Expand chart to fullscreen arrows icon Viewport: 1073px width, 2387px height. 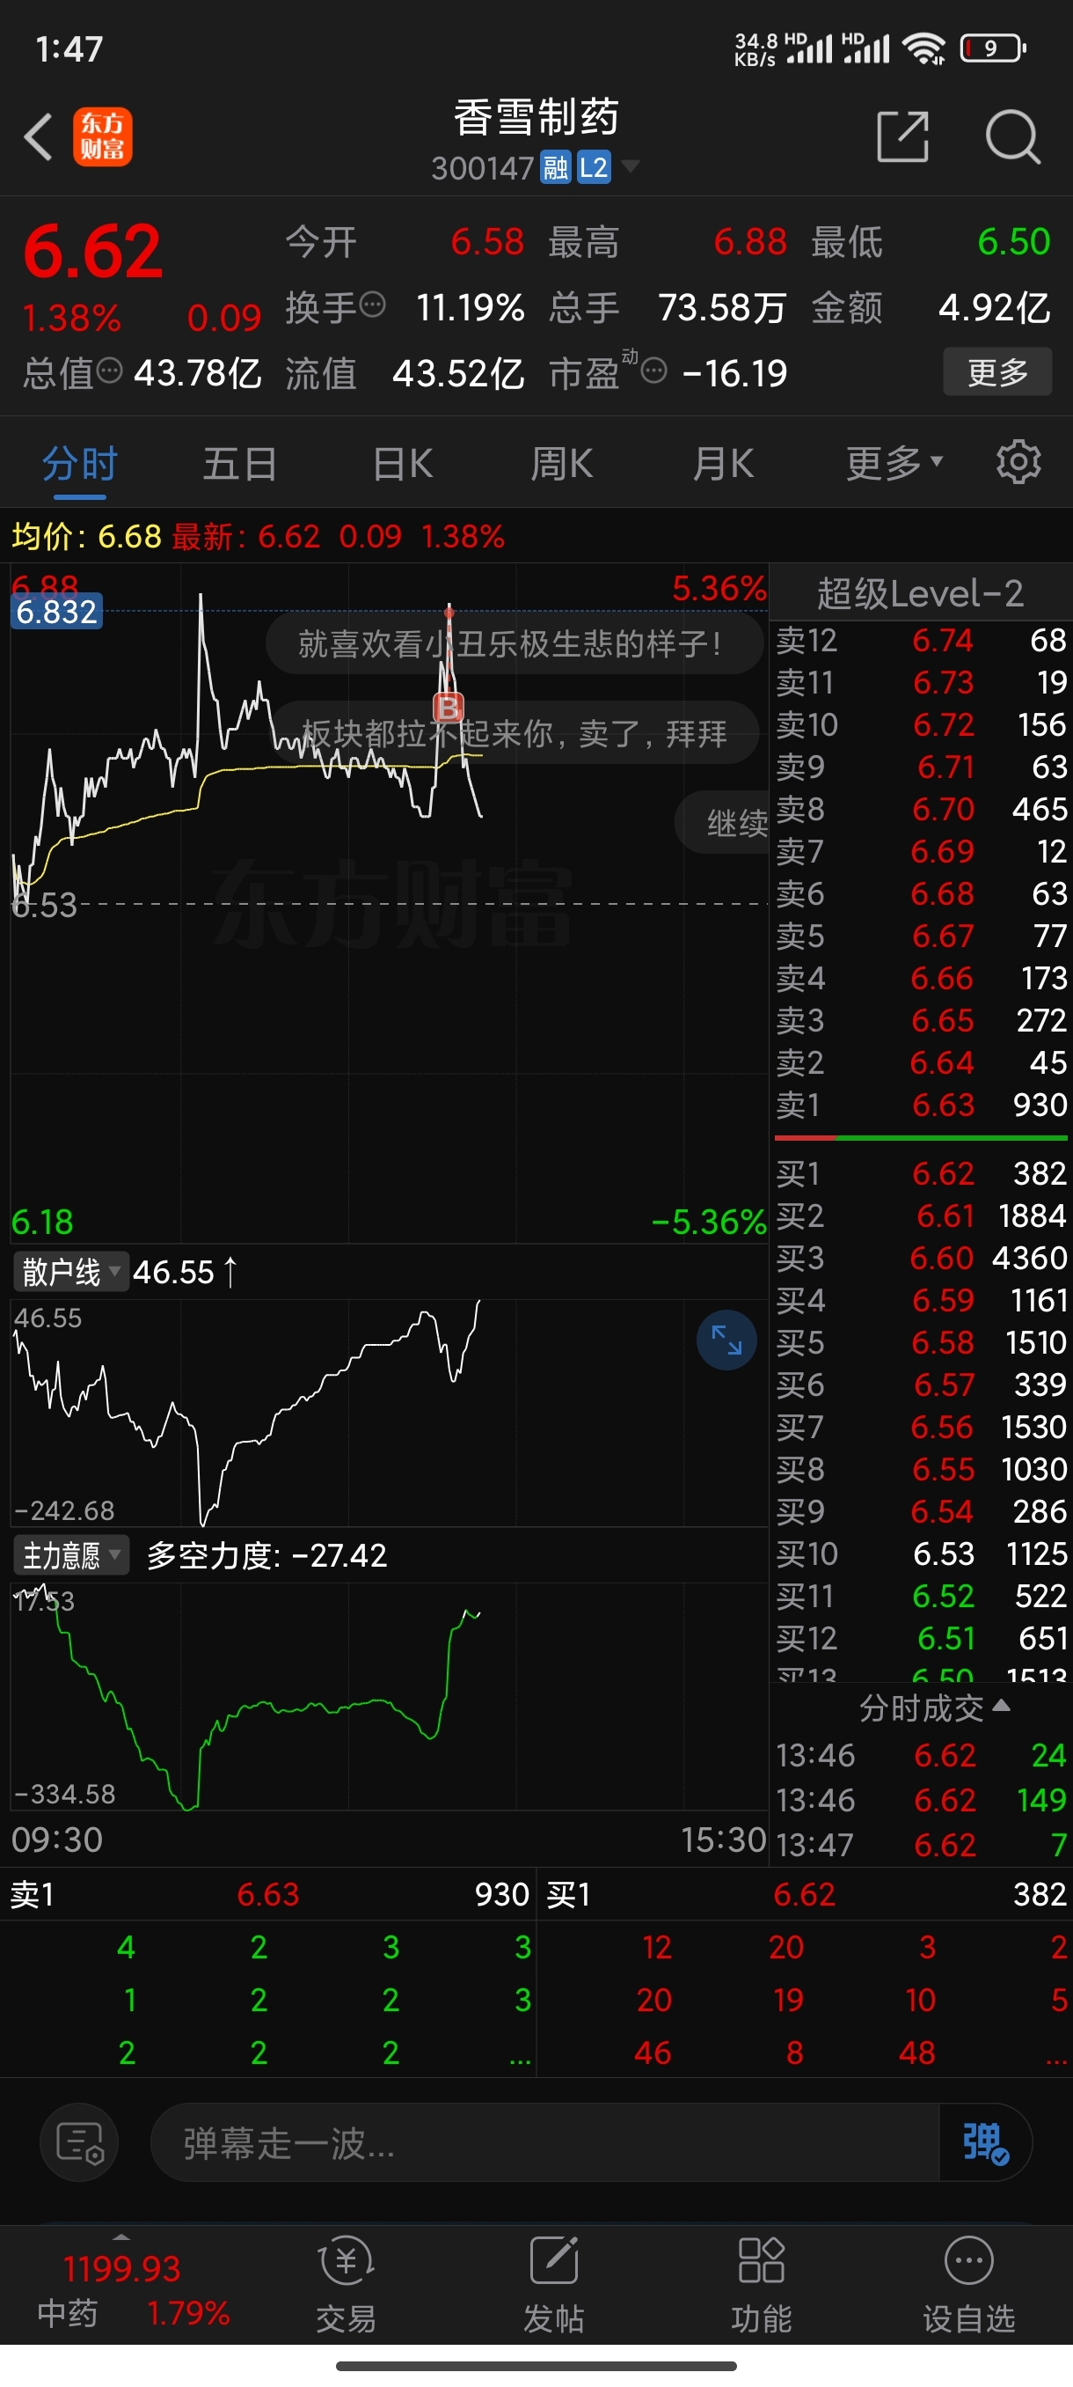(x=726, y=1339)
